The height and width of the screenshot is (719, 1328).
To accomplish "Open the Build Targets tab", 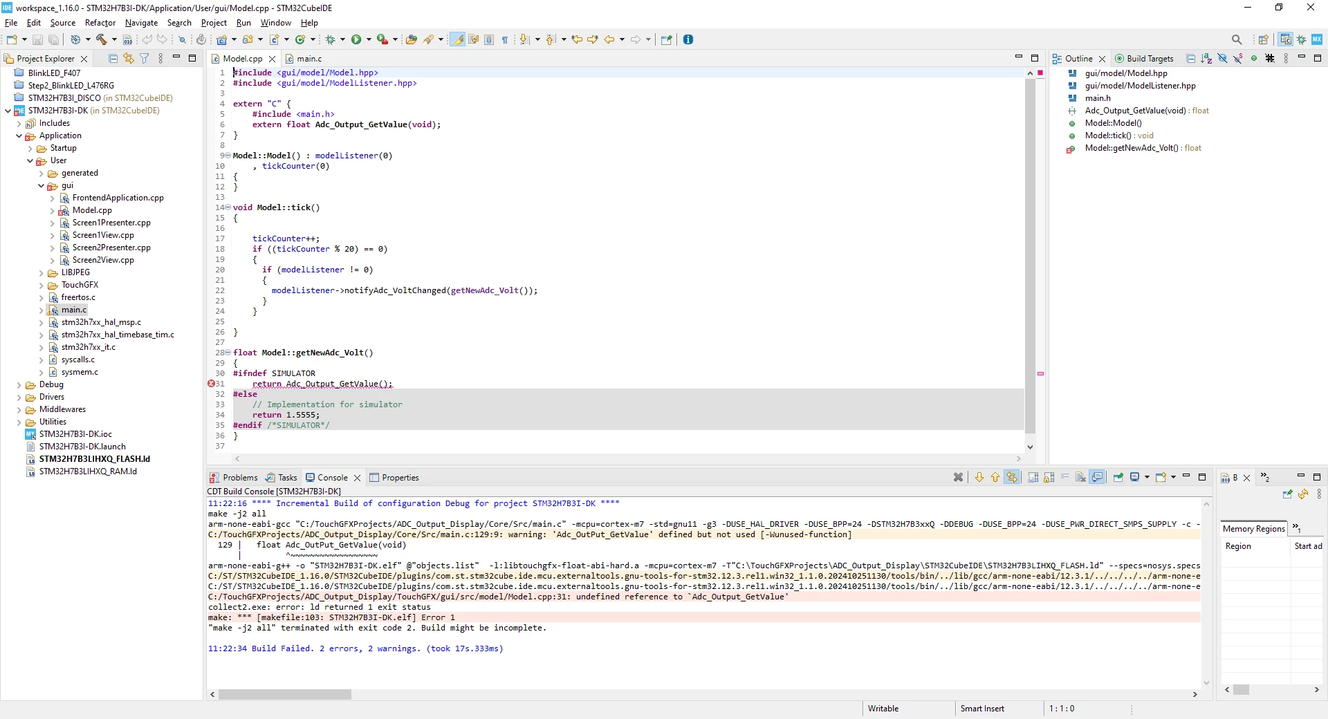I will tap(1144, 59).
